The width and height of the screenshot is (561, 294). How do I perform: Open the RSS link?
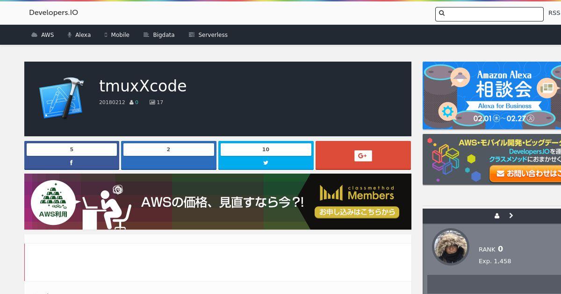[x=554, y=13]
